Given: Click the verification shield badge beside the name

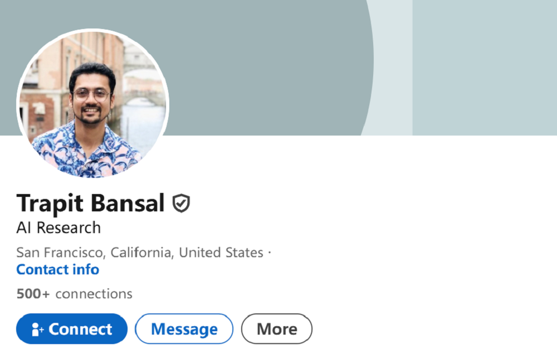Looking at the screenshot, I should [x=181, y=204].
